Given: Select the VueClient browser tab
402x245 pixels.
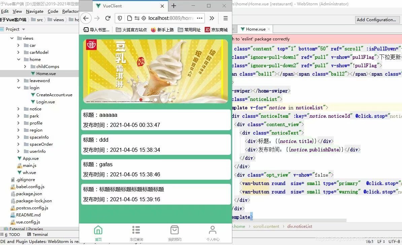Looking at the screenshot, I should (130, 6).
